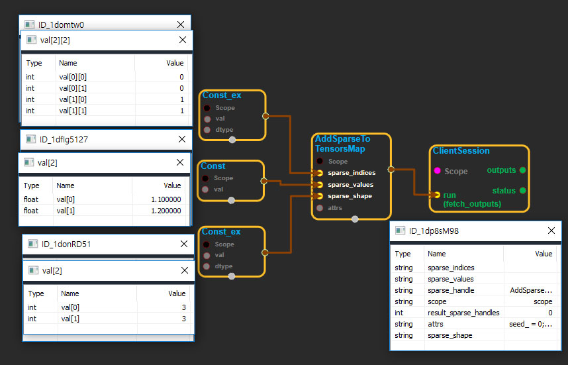Click the attrs port on AddSparseToTensorsMap

(321, 208)
